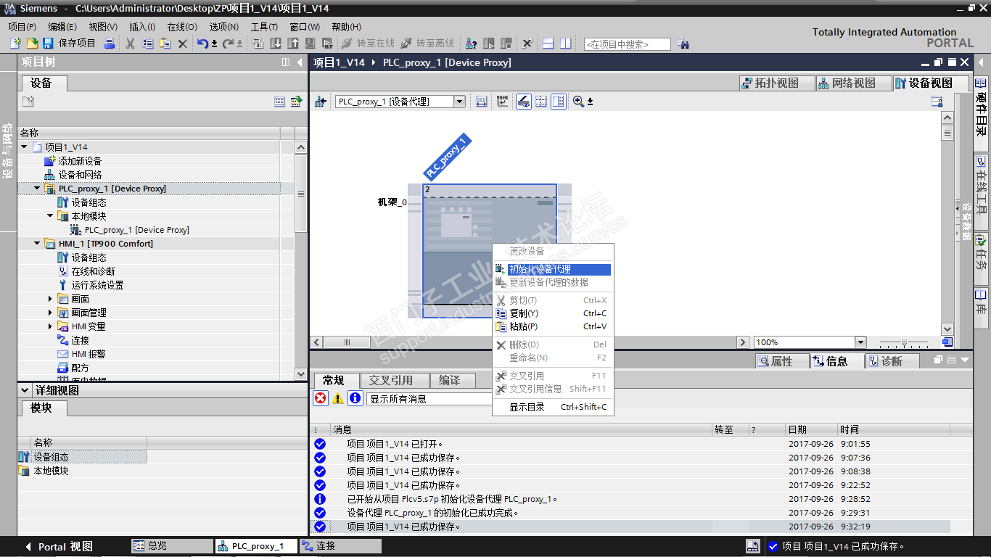
Task: Click the 保存项目 button
Action: click(69, 44)
